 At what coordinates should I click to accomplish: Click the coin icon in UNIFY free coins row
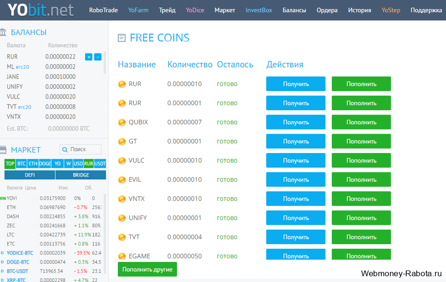click(122, 218)
